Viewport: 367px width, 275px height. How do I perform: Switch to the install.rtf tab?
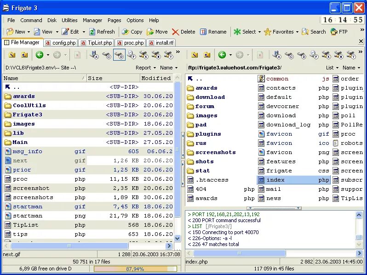(x=161, y=43)
